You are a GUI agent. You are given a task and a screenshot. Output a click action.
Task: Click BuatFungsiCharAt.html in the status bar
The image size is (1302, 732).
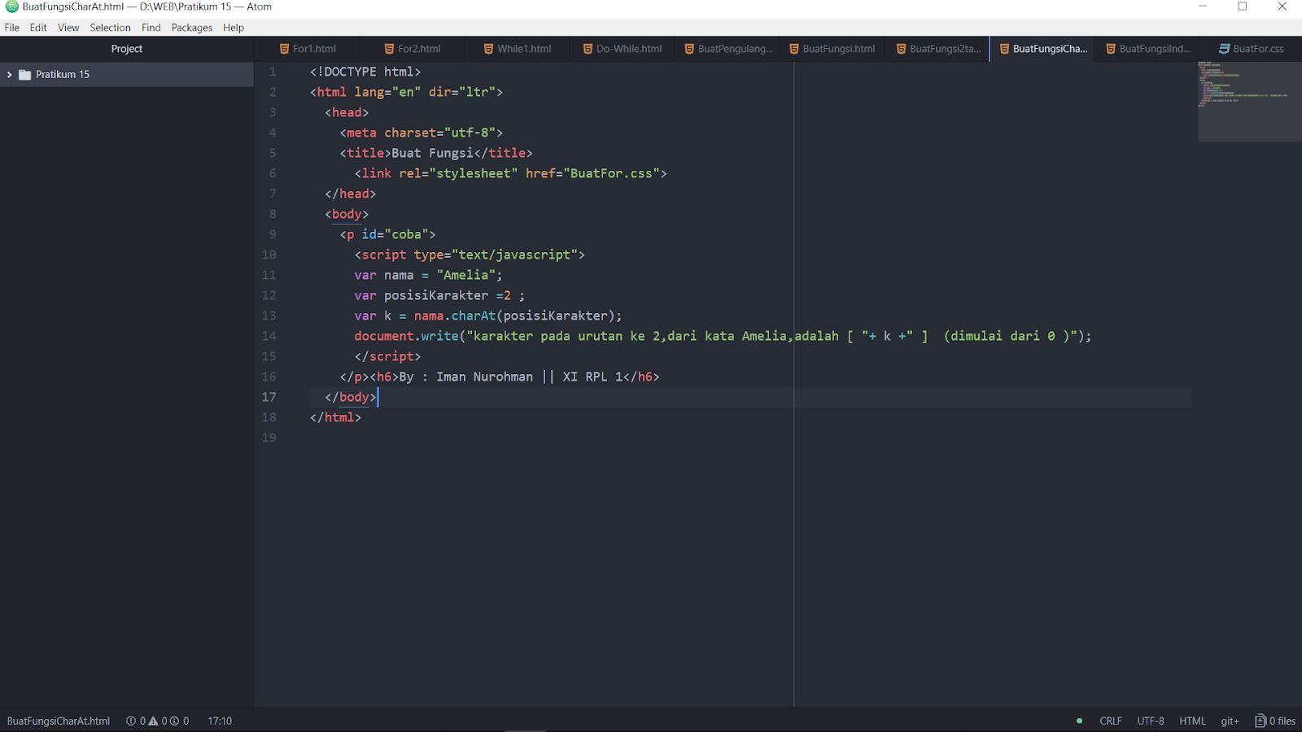58,721
